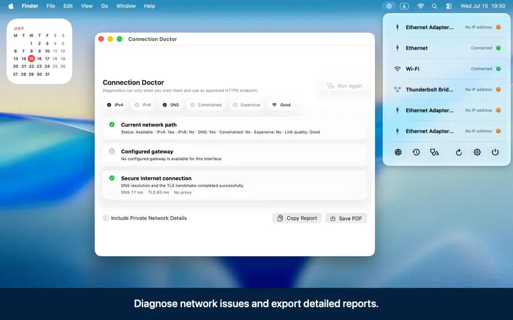Click the Configured gateway result card
This screenshot has height=320, width=513.
coord(235,155)
